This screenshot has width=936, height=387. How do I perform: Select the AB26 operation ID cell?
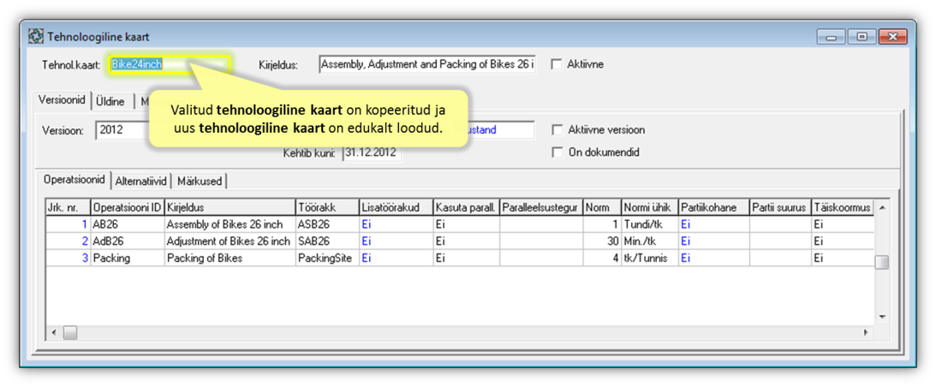click(127, 224)
